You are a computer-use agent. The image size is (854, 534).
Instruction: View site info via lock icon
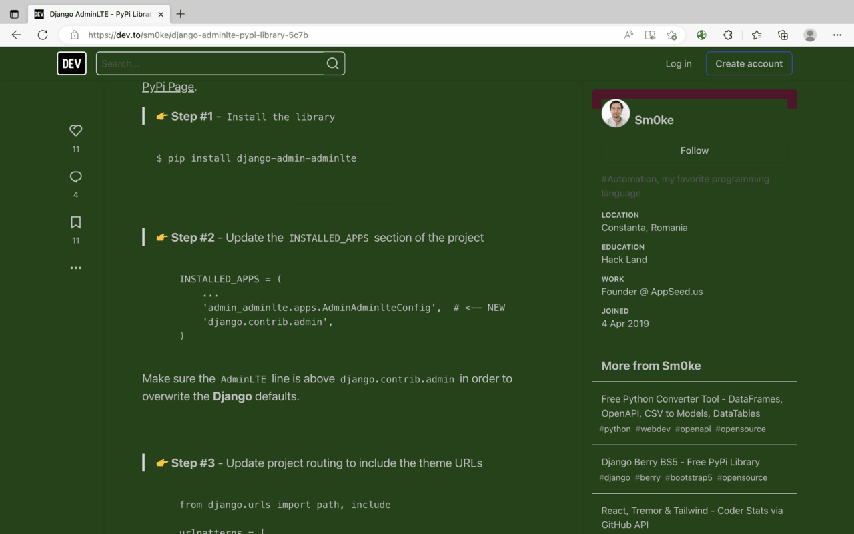[x=75, y=35]
